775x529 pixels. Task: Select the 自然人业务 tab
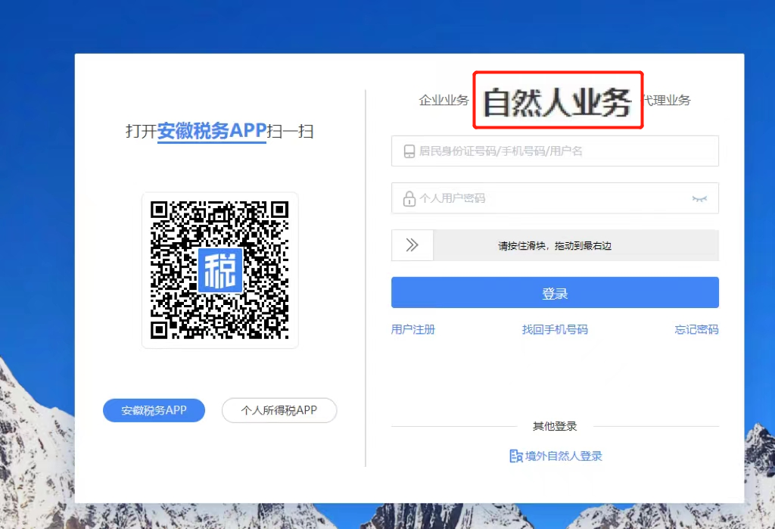tap(558, 102)
